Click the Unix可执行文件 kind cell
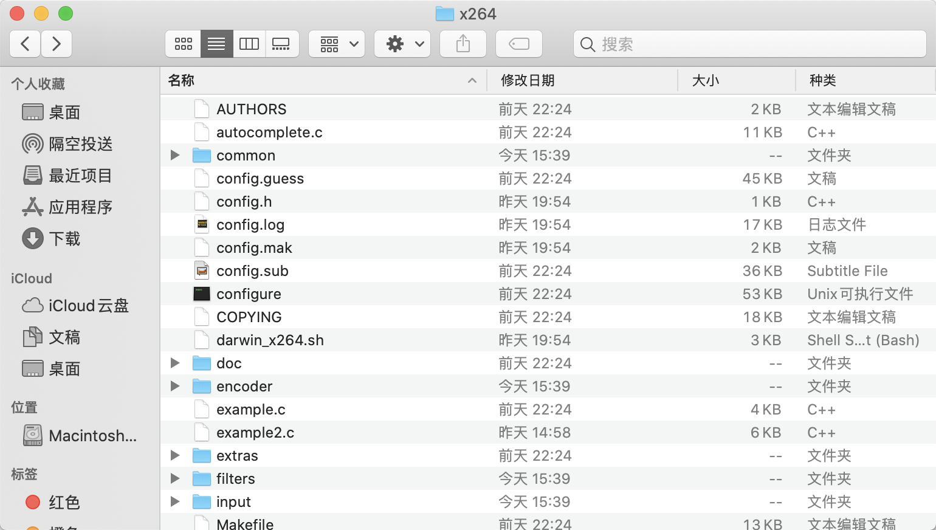The height and width of the screenshot is (530, 936). (x=860, y=294)
